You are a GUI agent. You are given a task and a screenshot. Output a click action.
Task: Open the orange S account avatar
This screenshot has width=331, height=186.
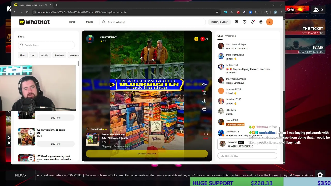click(x=269, y=22)
